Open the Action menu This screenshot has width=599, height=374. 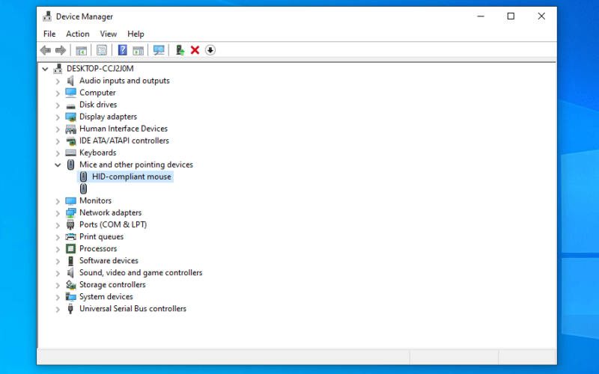[78, 34]
